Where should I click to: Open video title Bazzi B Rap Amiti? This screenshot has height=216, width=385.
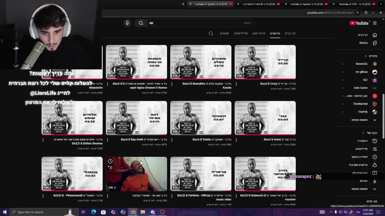coord(142,139)
